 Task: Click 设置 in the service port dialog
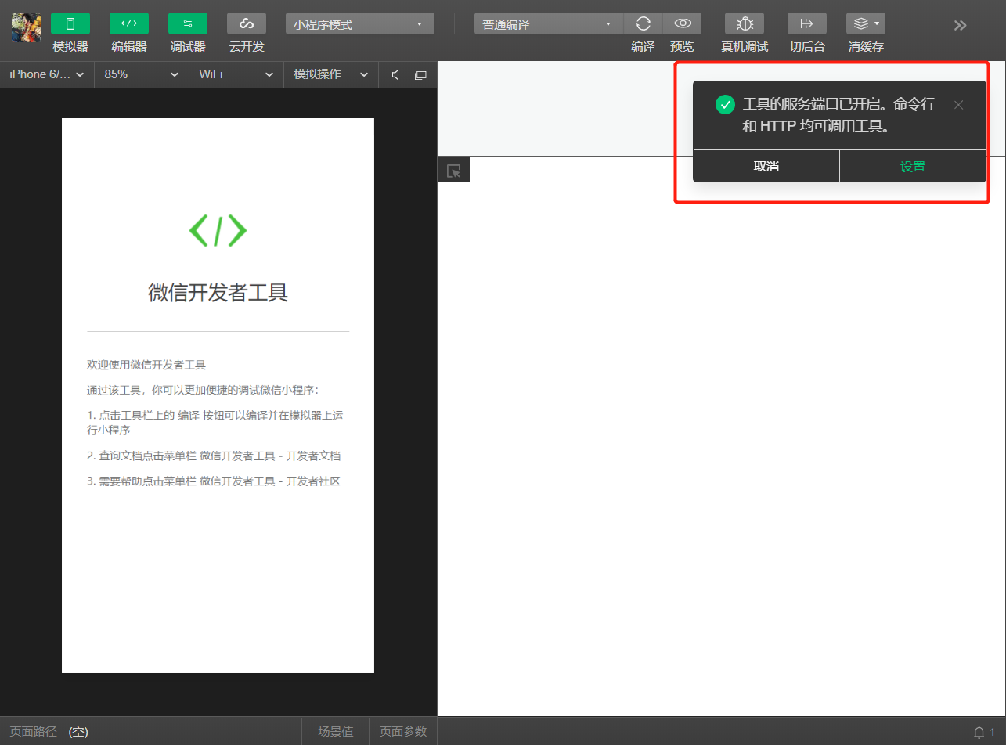pos(913,165)
